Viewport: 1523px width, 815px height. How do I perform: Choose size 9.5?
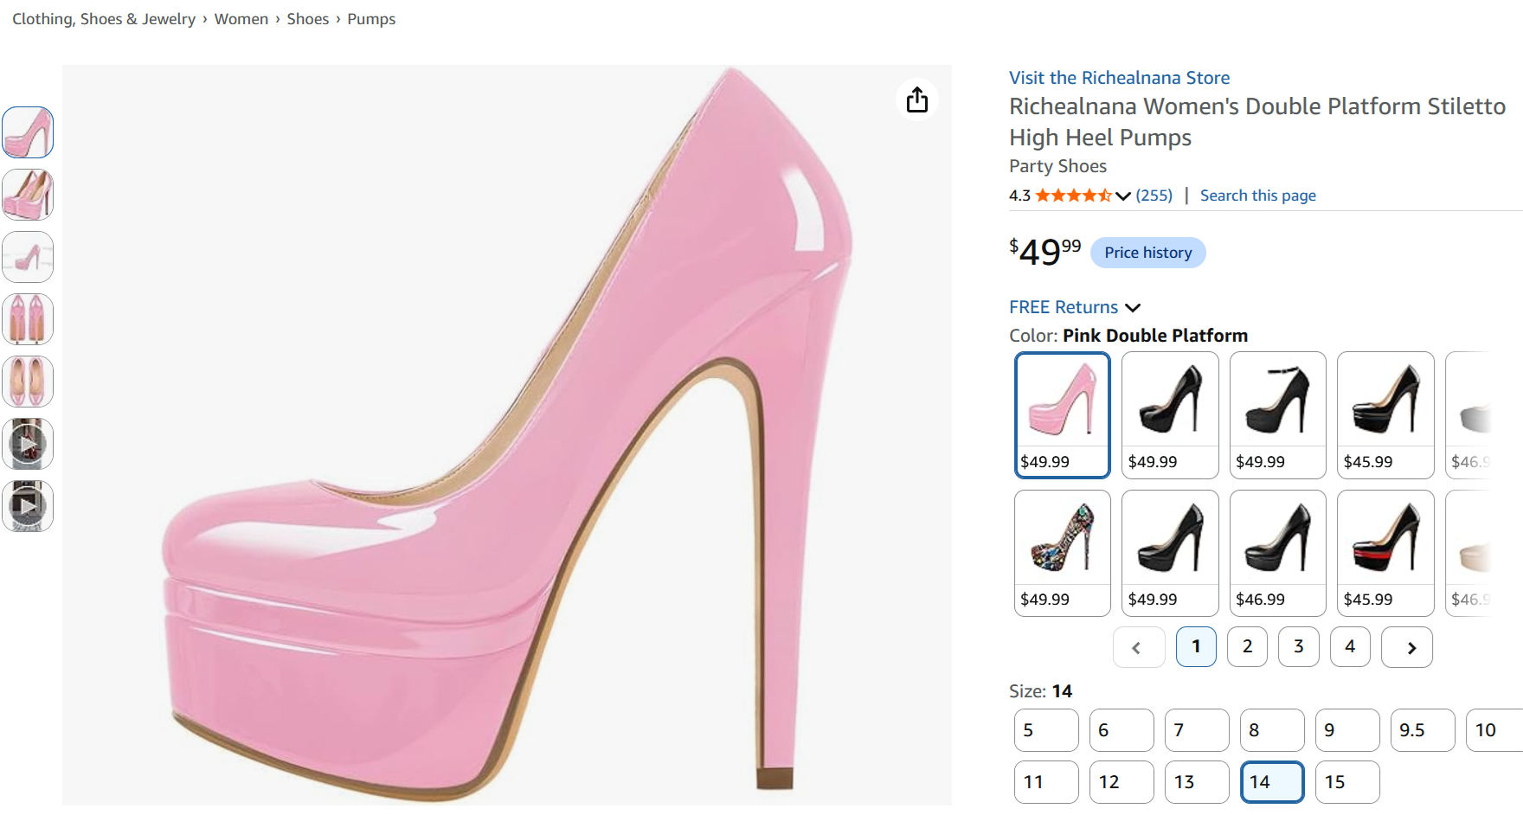point(1423,730)
